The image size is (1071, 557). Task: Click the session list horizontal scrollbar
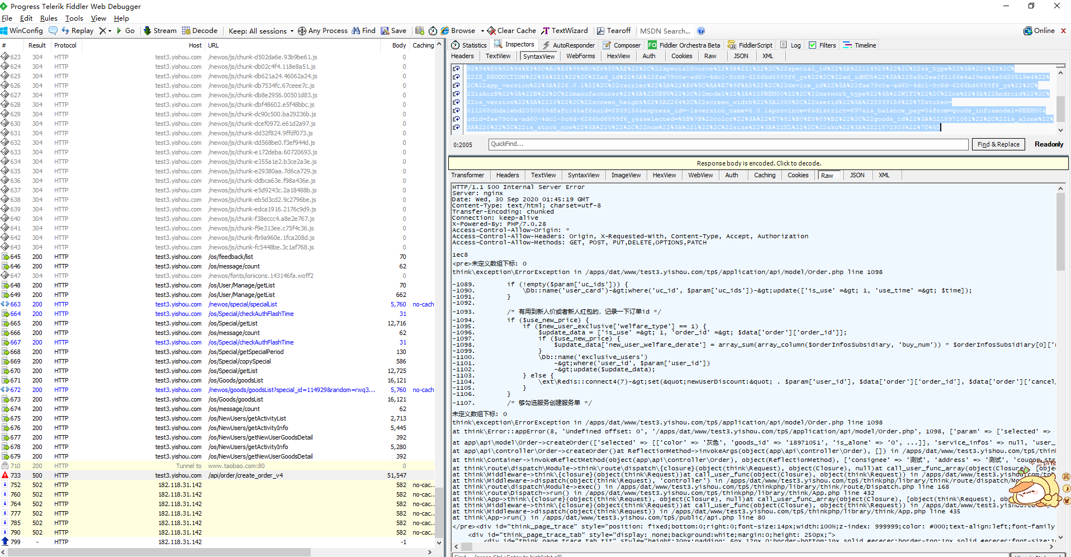pyautogui.click(x=159, y=552)
